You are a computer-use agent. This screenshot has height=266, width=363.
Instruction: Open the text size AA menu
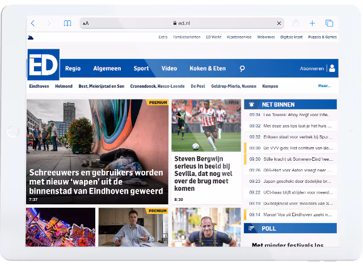tap(86, 24)
